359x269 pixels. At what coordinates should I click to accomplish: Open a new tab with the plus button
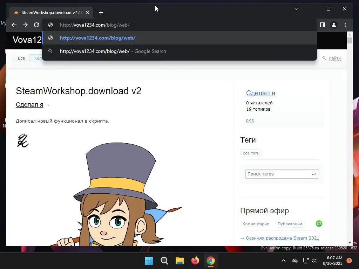click(101, 13)
